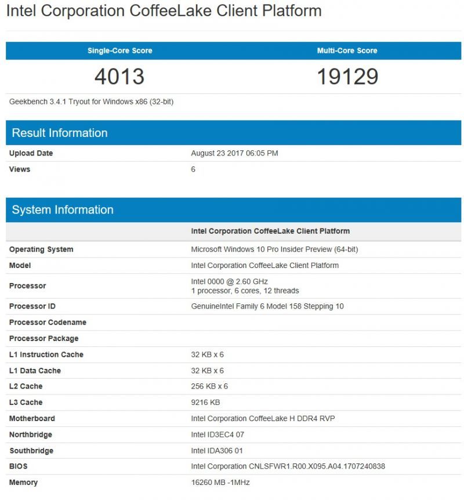
Task: Click the L2 Cache label
Action: [x=26, y=386]
